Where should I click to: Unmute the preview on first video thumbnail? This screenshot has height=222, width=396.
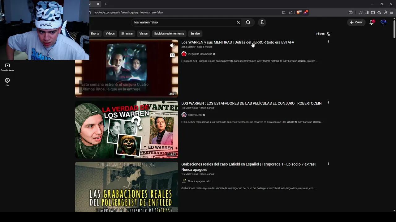pos(173,46)
